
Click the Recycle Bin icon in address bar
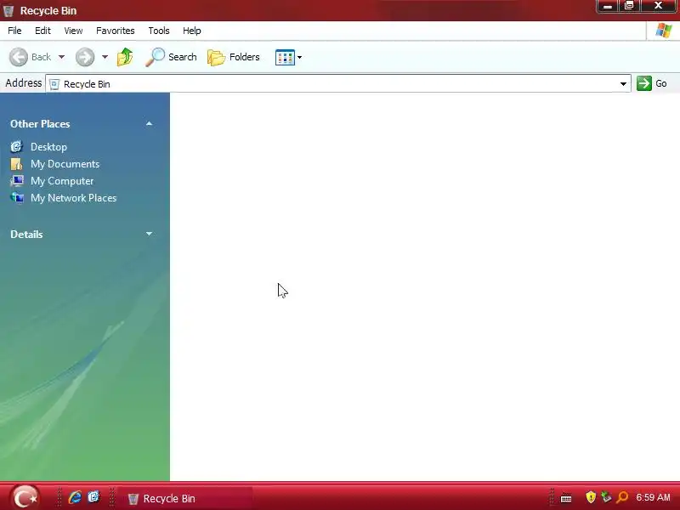coord(54,84)
